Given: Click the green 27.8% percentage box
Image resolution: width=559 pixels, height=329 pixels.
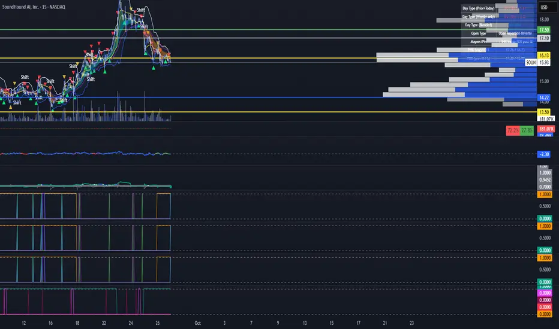Looking at the screenshot, I should (527, 130).
